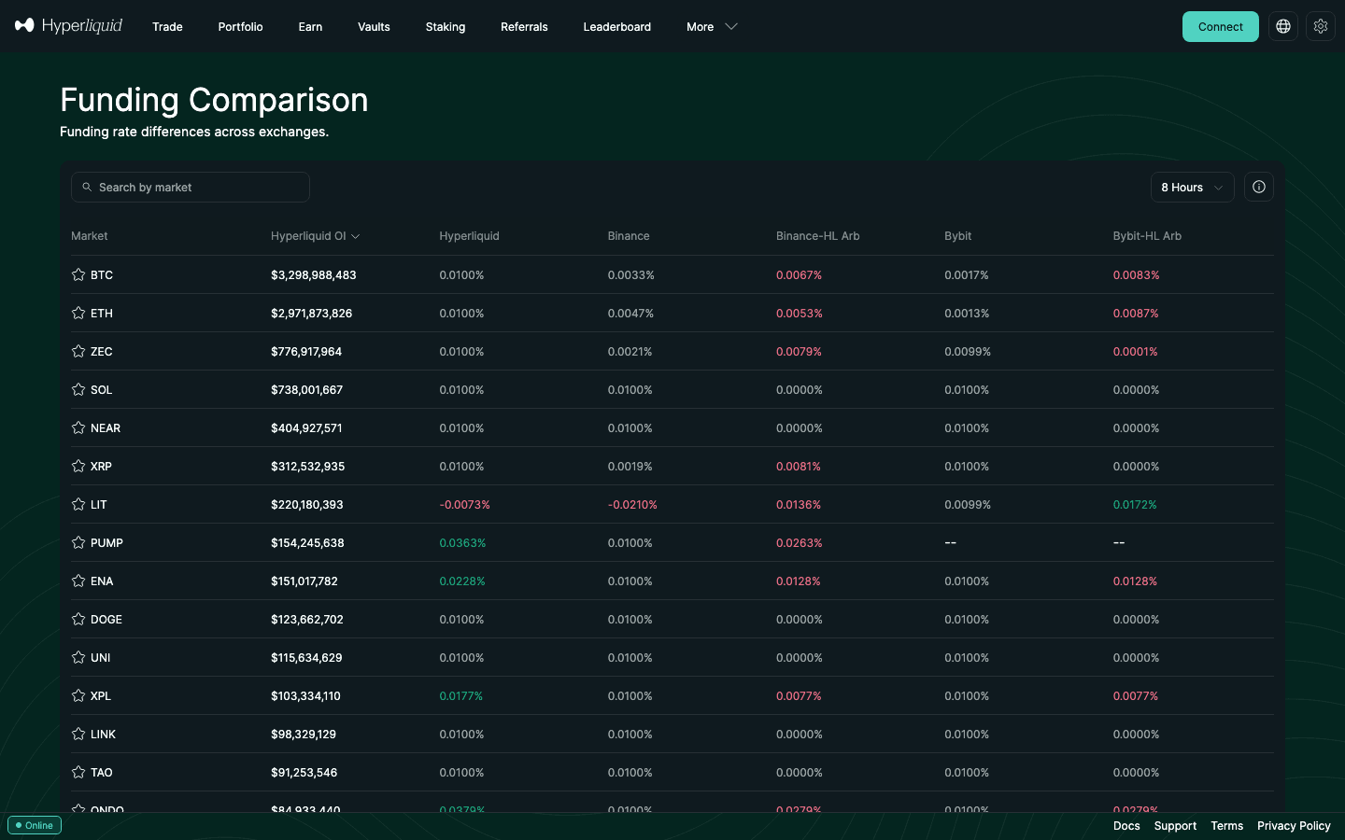
Task: Favorite the SOL market star
Action: point(78,389)
